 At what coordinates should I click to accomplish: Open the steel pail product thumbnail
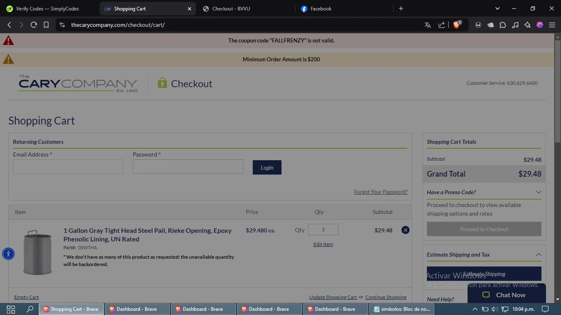(x=37, y=253)
